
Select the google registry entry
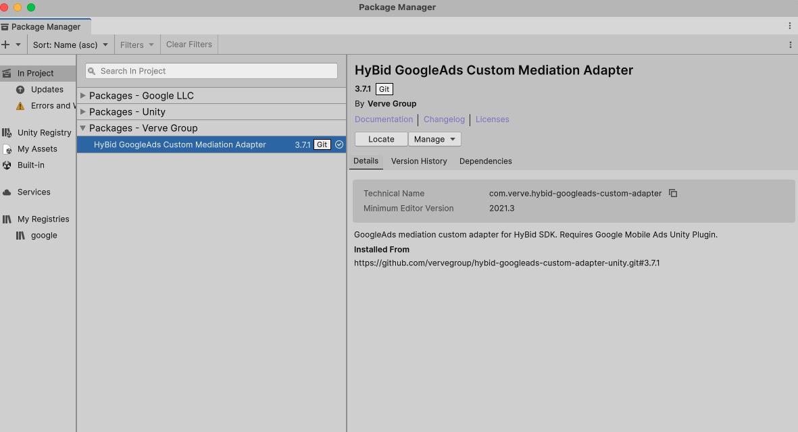coord(44,236)
